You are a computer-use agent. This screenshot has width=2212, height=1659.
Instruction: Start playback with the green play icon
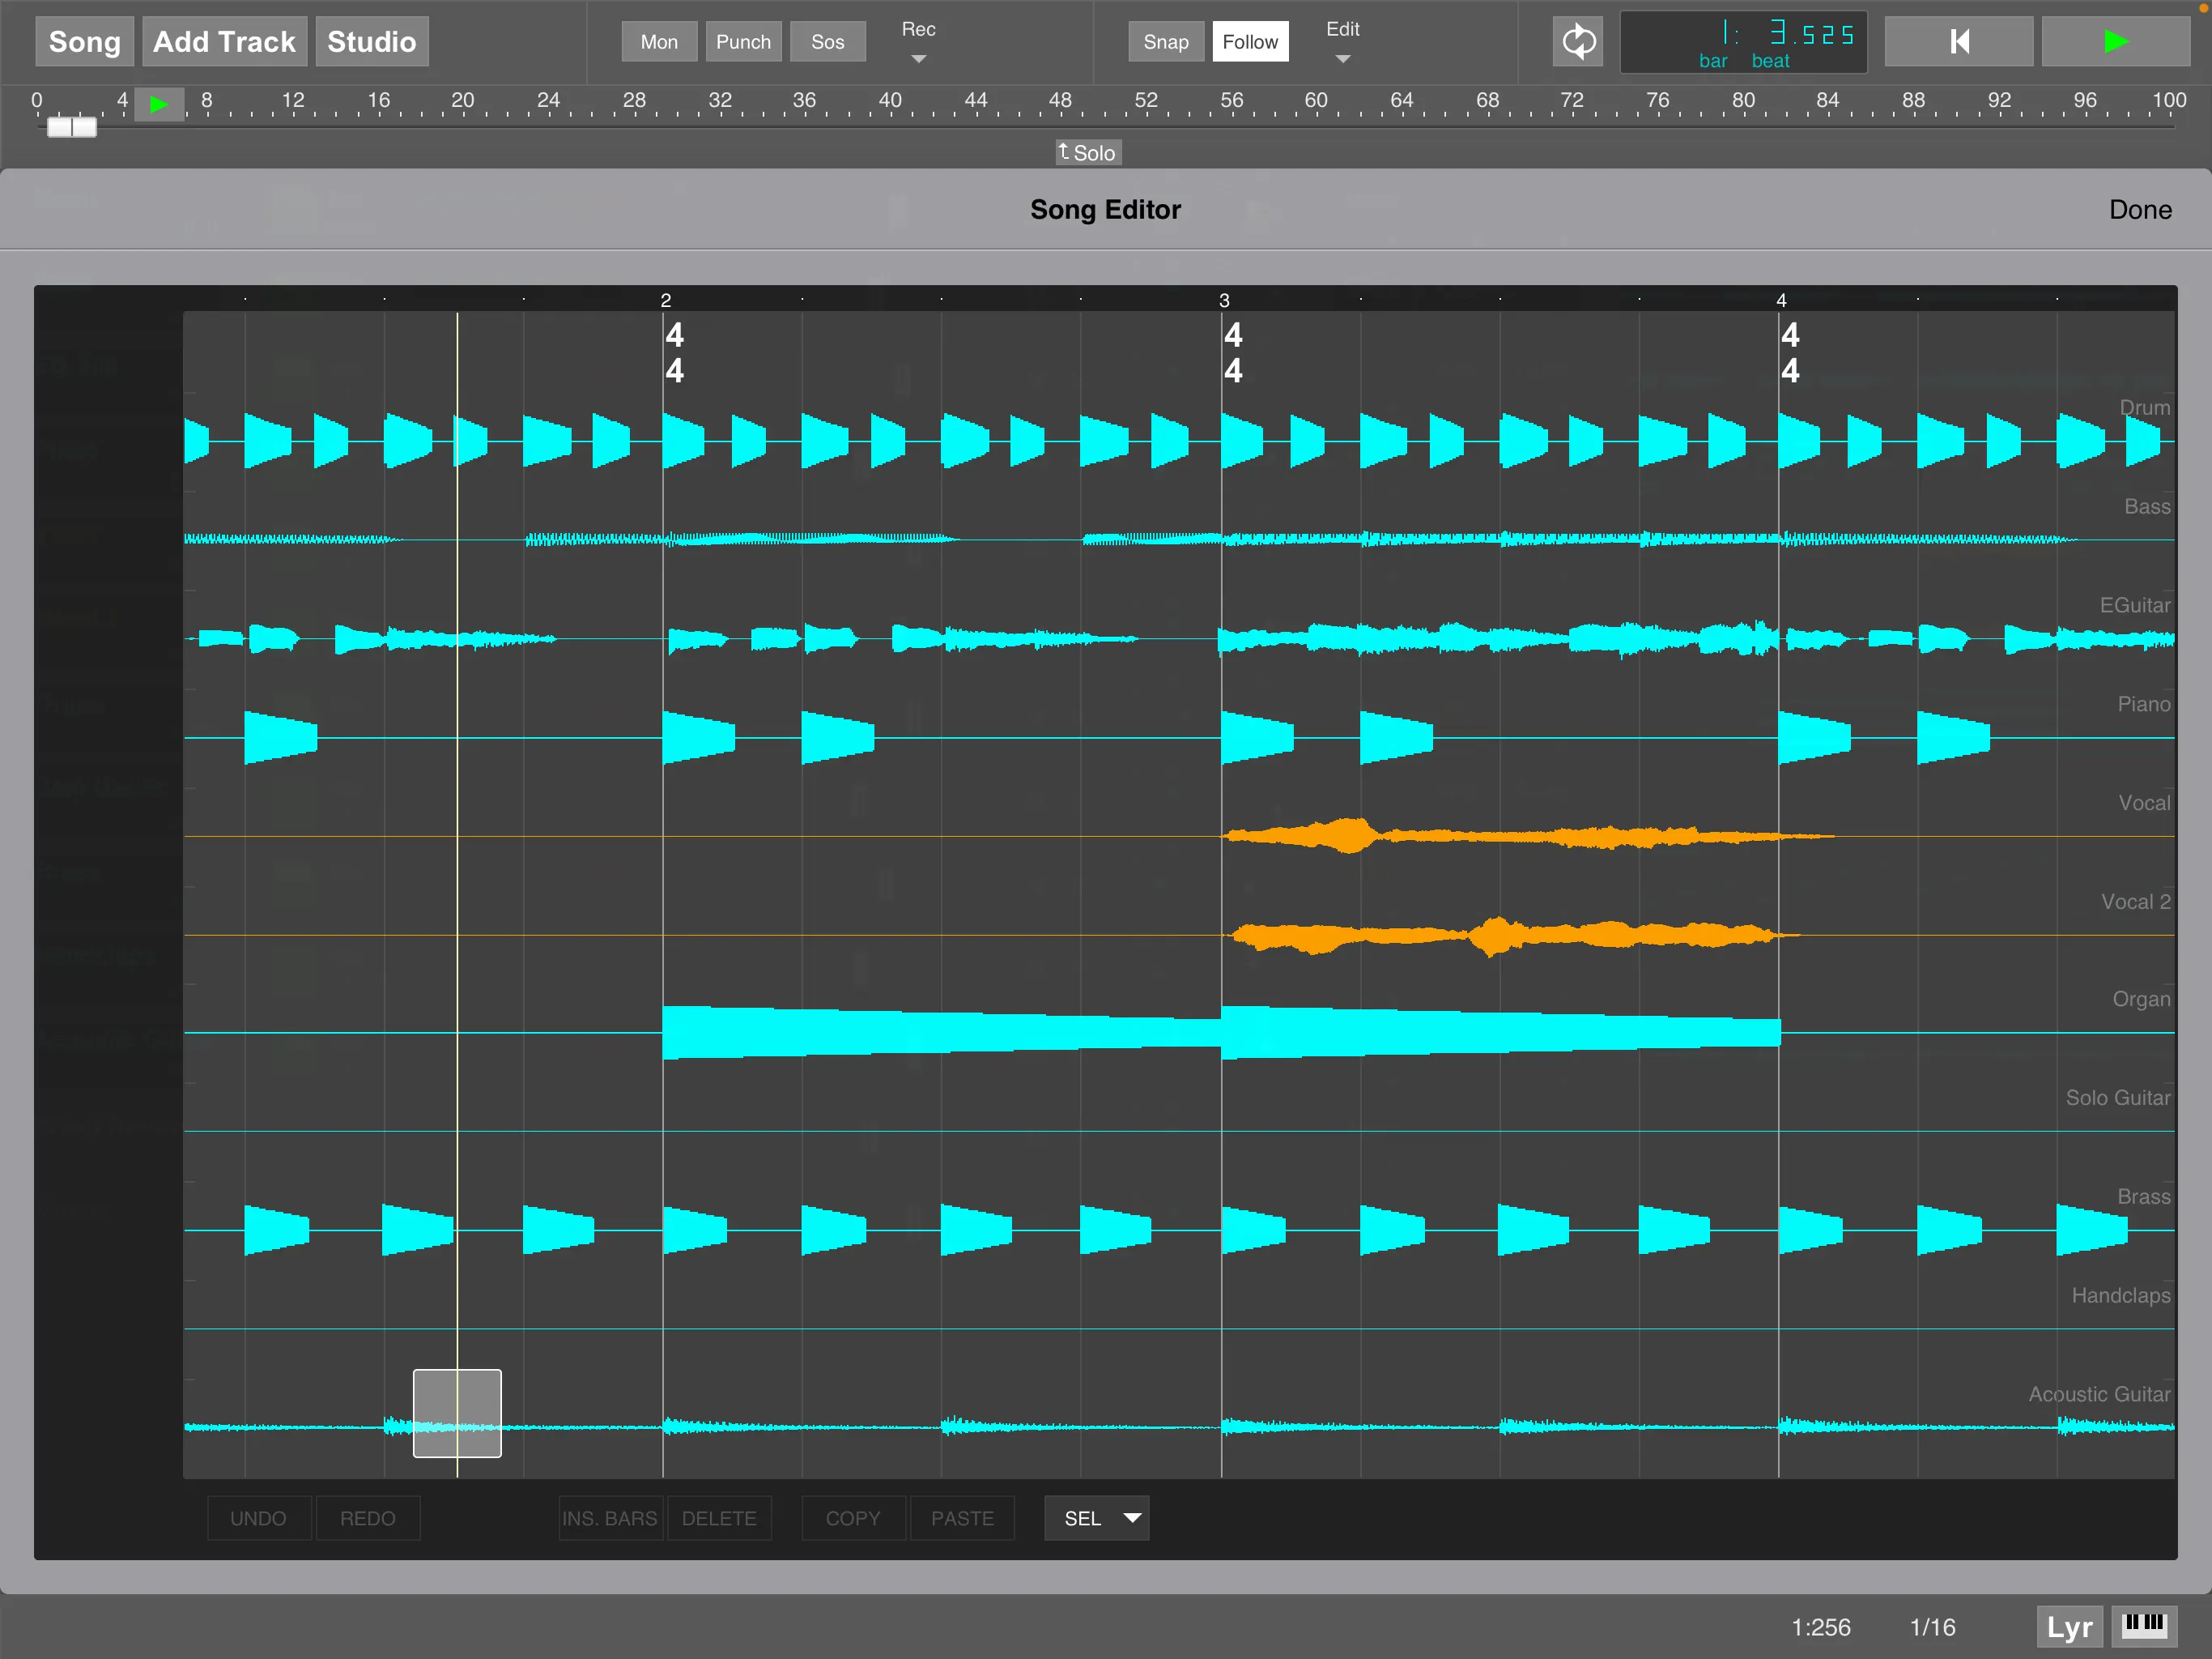pos(2116,41)
